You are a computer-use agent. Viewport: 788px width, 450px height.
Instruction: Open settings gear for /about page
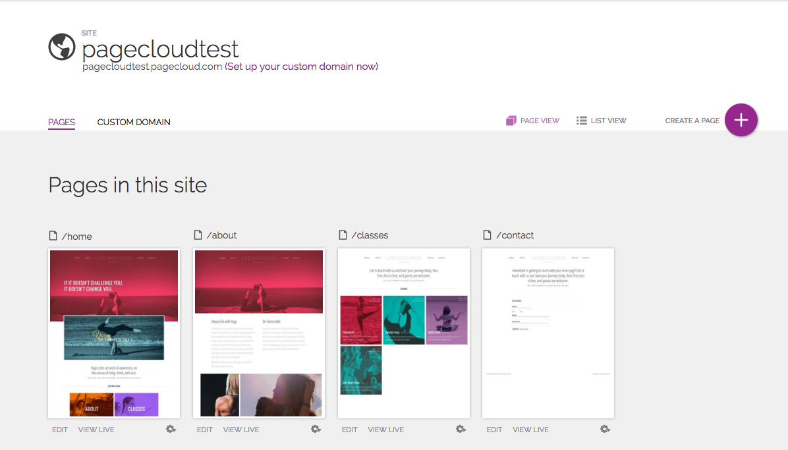click(x=316, y=429)
